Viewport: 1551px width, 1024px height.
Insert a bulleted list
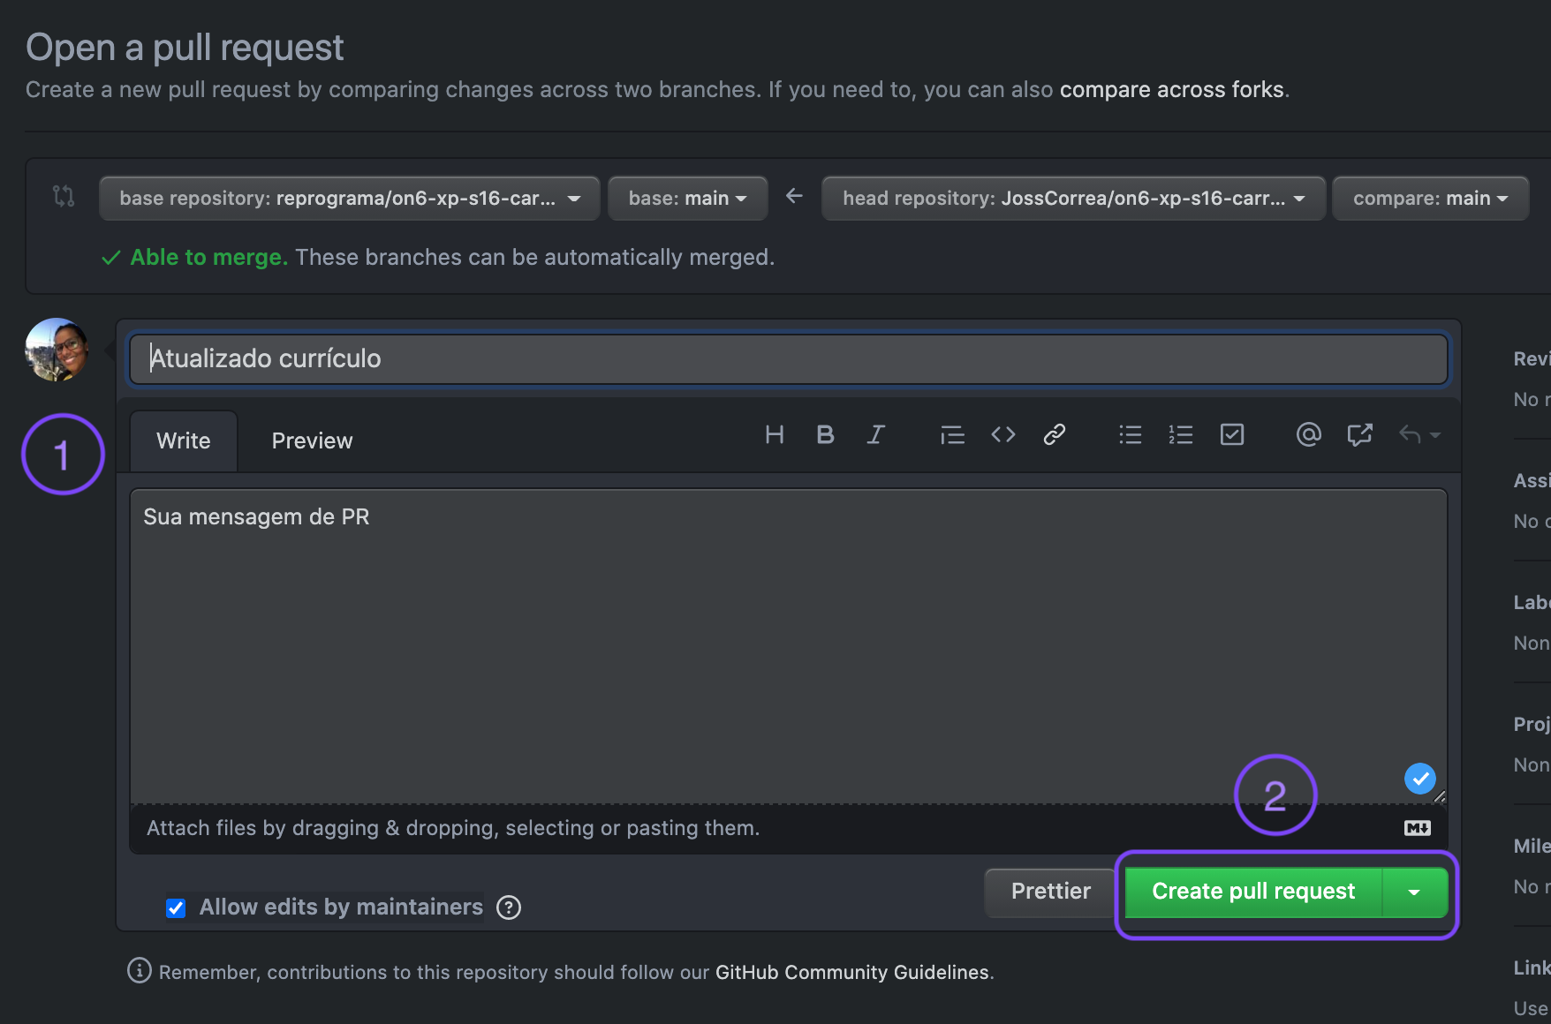[1131, 434]
